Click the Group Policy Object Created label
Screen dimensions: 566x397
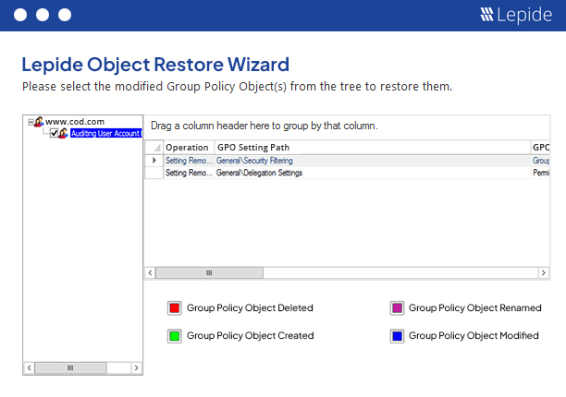pos(250,336)
